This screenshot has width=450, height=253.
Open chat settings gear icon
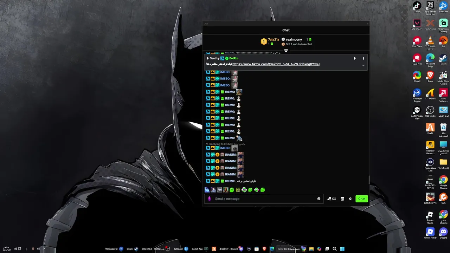[350, 199]
